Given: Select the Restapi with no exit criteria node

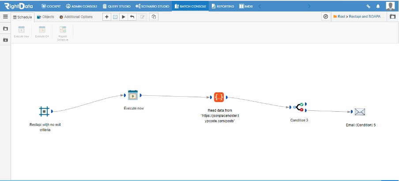Looking at the screenshot, I should [x=44, y=111].
